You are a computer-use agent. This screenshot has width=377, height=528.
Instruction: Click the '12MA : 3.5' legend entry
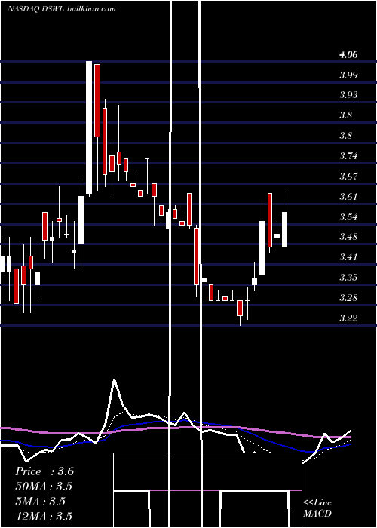point(44,516)
